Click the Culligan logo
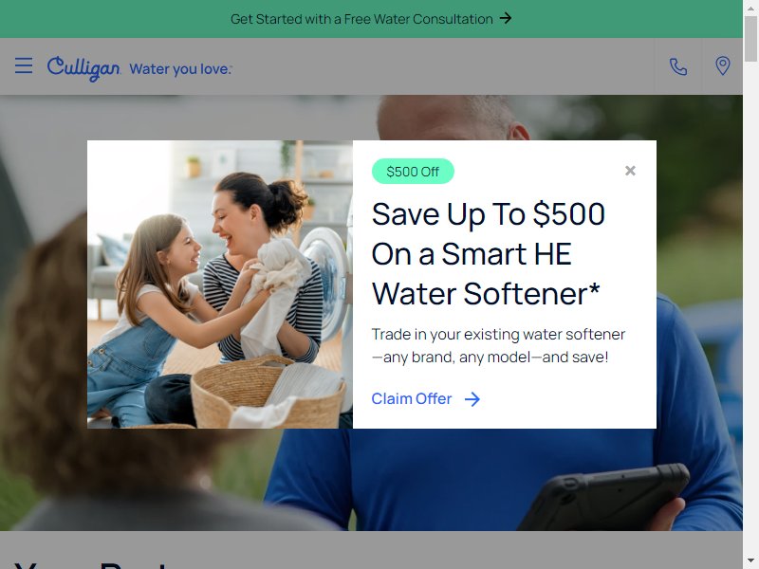Viewport: 759px width, 569px height. tap(83, 68)
